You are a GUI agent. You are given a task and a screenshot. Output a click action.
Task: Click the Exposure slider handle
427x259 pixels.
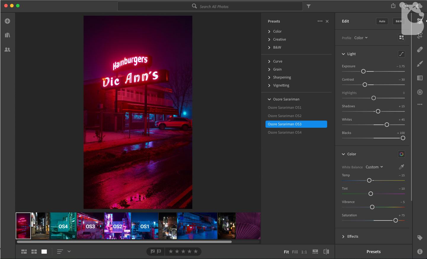pyautogui.click(x=363, y=71)
